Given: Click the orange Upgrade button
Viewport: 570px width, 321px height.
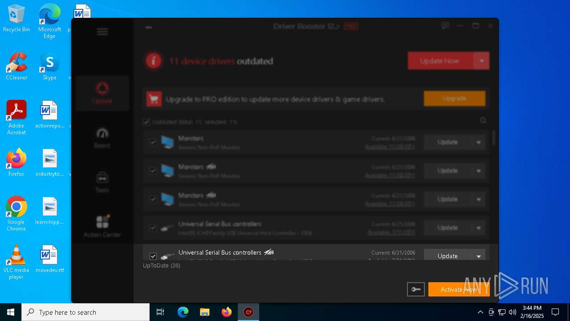Looking at the screenshot, I should click(455, 99).
